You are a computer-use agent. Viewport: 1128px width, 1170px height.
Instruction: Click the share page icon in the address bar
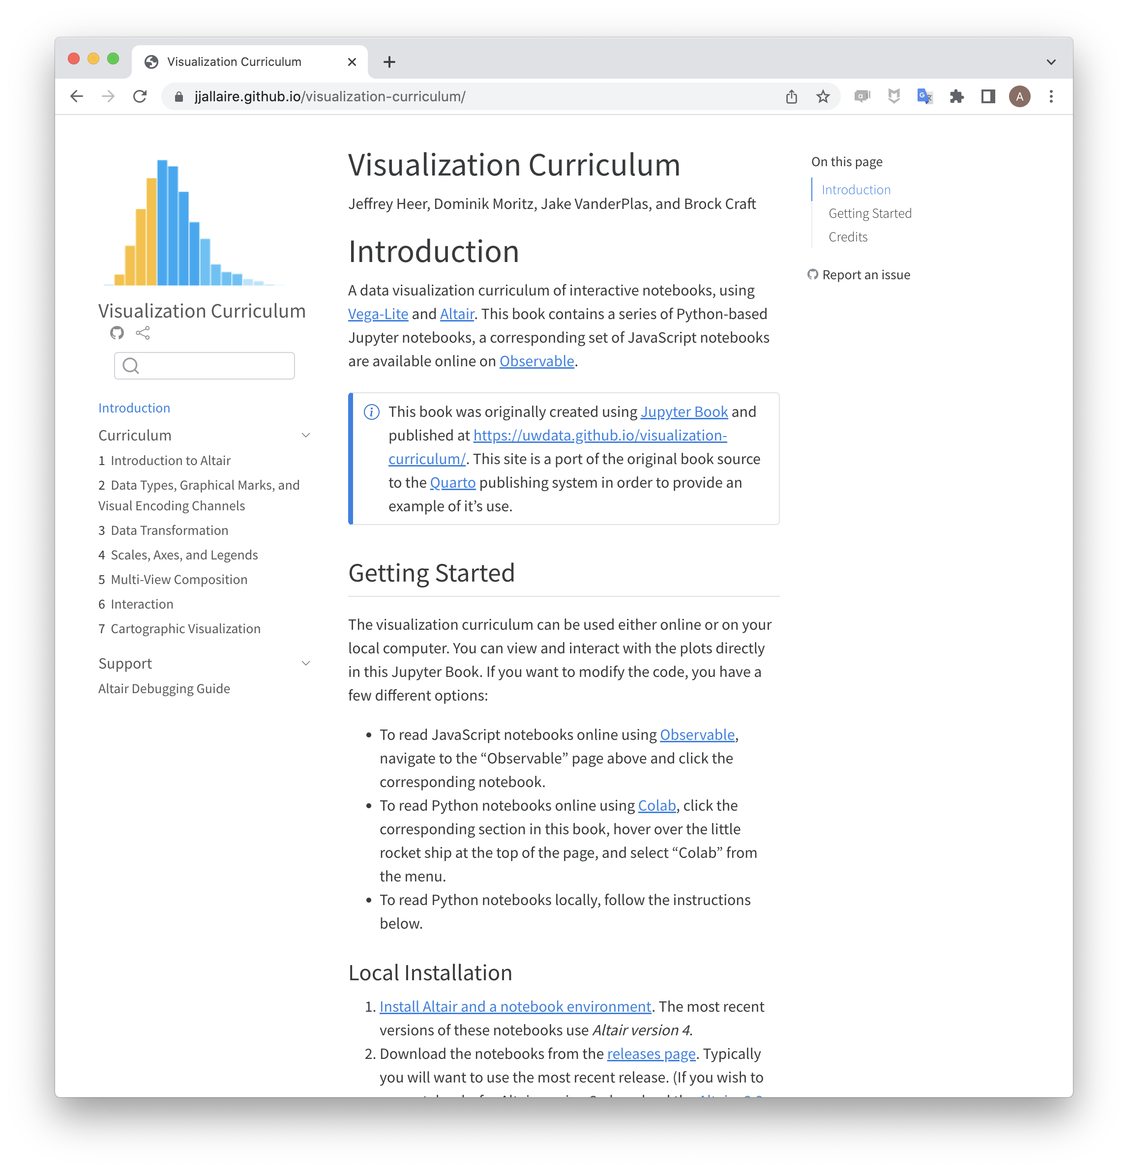click(x=791, y=96)
